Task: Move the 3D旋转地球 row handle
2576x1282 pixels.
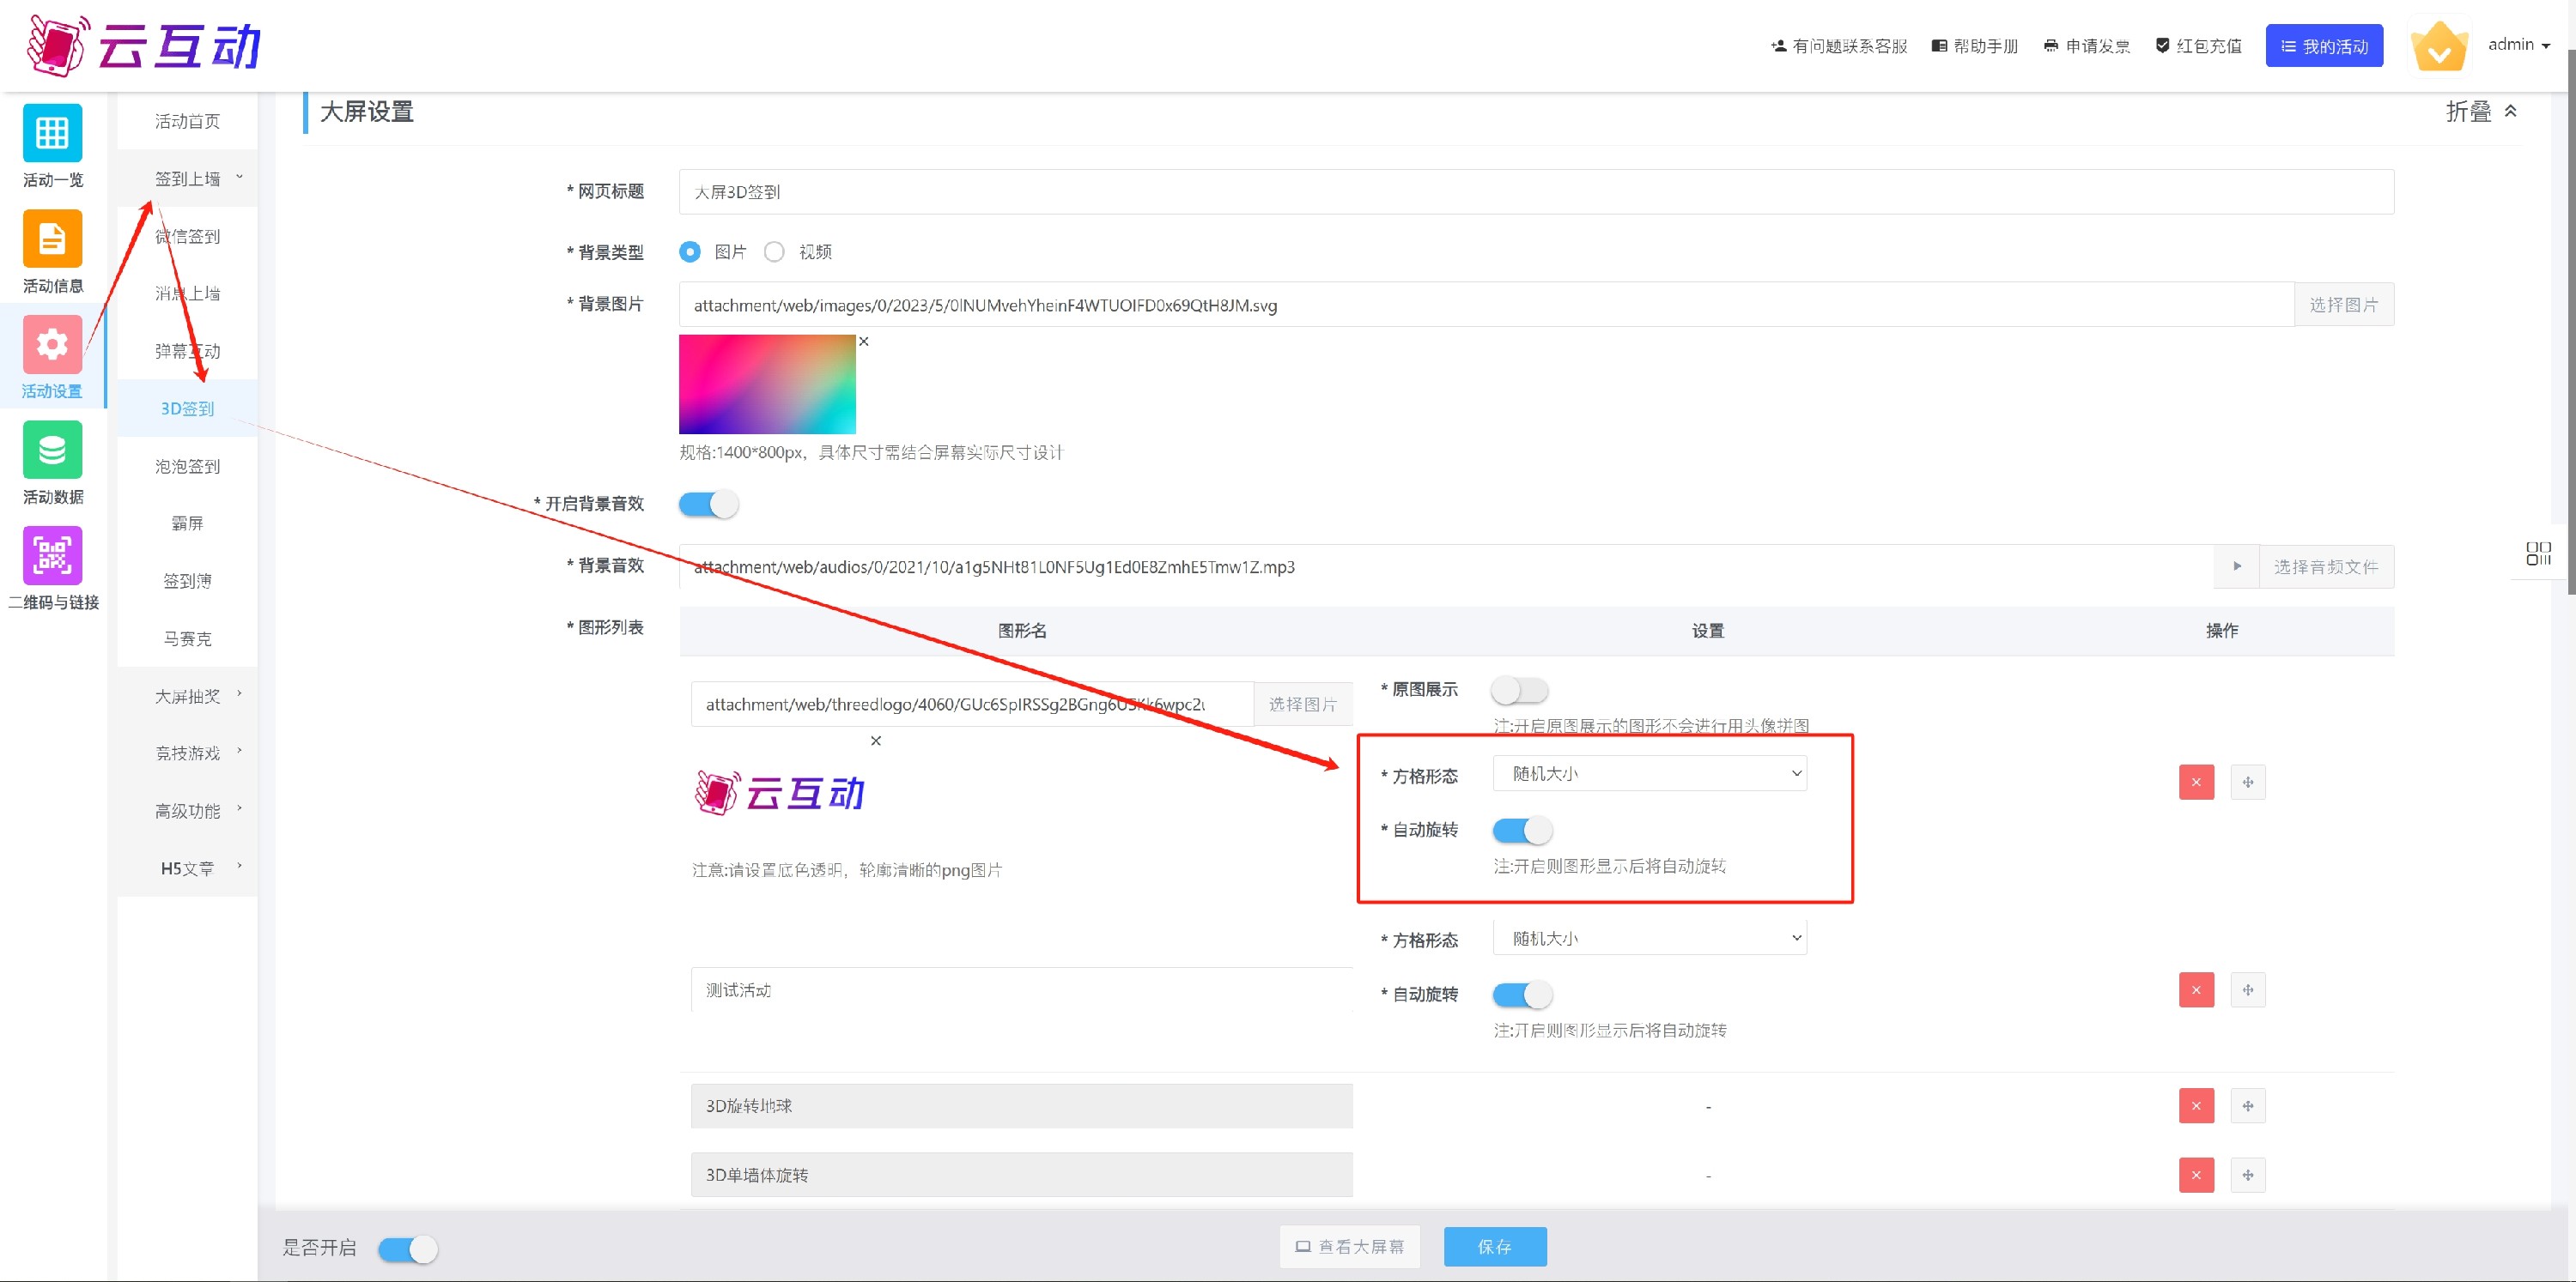Action: tap(2248, 1106)
